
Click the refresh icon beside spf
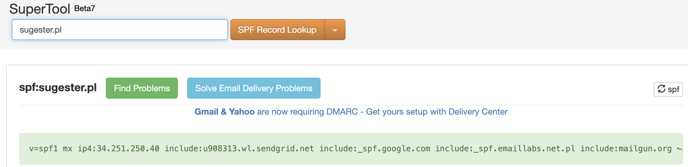pyautogui.click(x=661, y=89)
